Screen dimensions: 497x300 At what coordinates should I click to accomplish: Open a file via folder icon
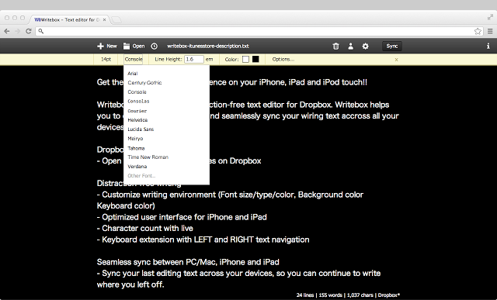(x=127, y=47)
